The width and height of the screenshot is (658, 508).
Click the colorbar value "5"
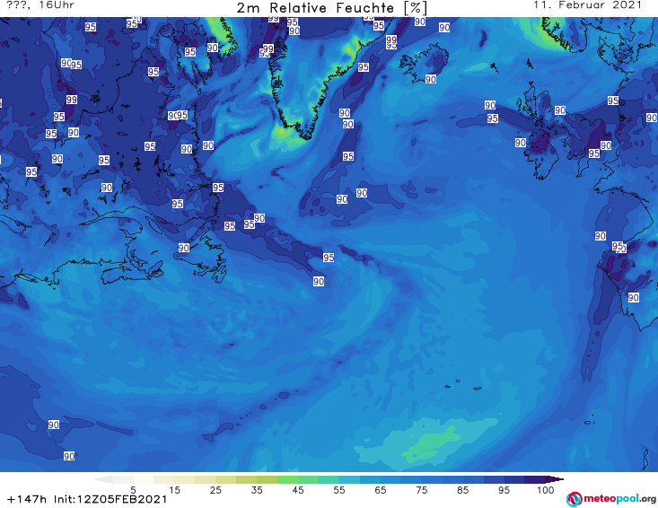(x=133, y=490)
